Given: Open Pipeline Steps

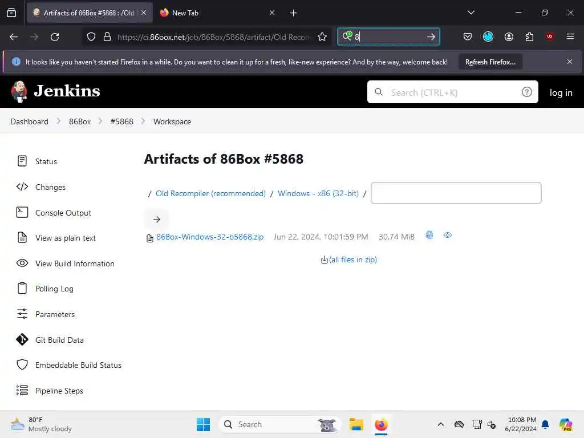Looking at the screenshot, I should (x=50, y=391).
